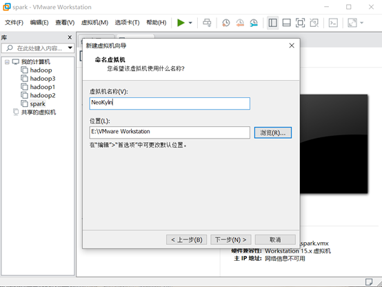Close the library panel
This screenshot has height=287, width=382.
point(70,37)
